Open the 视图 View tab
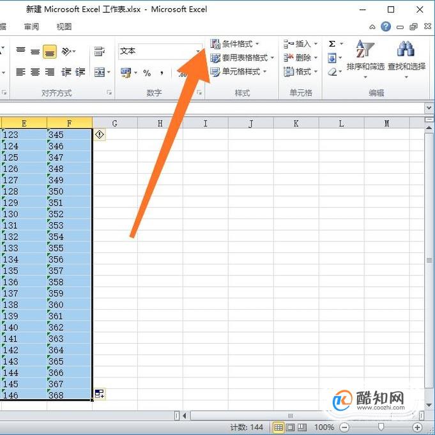The height and width of the screenshot is (435, 435). (64, 27)
